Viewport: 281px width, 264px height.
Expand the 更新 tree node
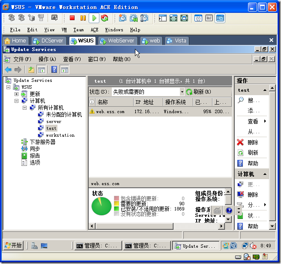[16, 94]
